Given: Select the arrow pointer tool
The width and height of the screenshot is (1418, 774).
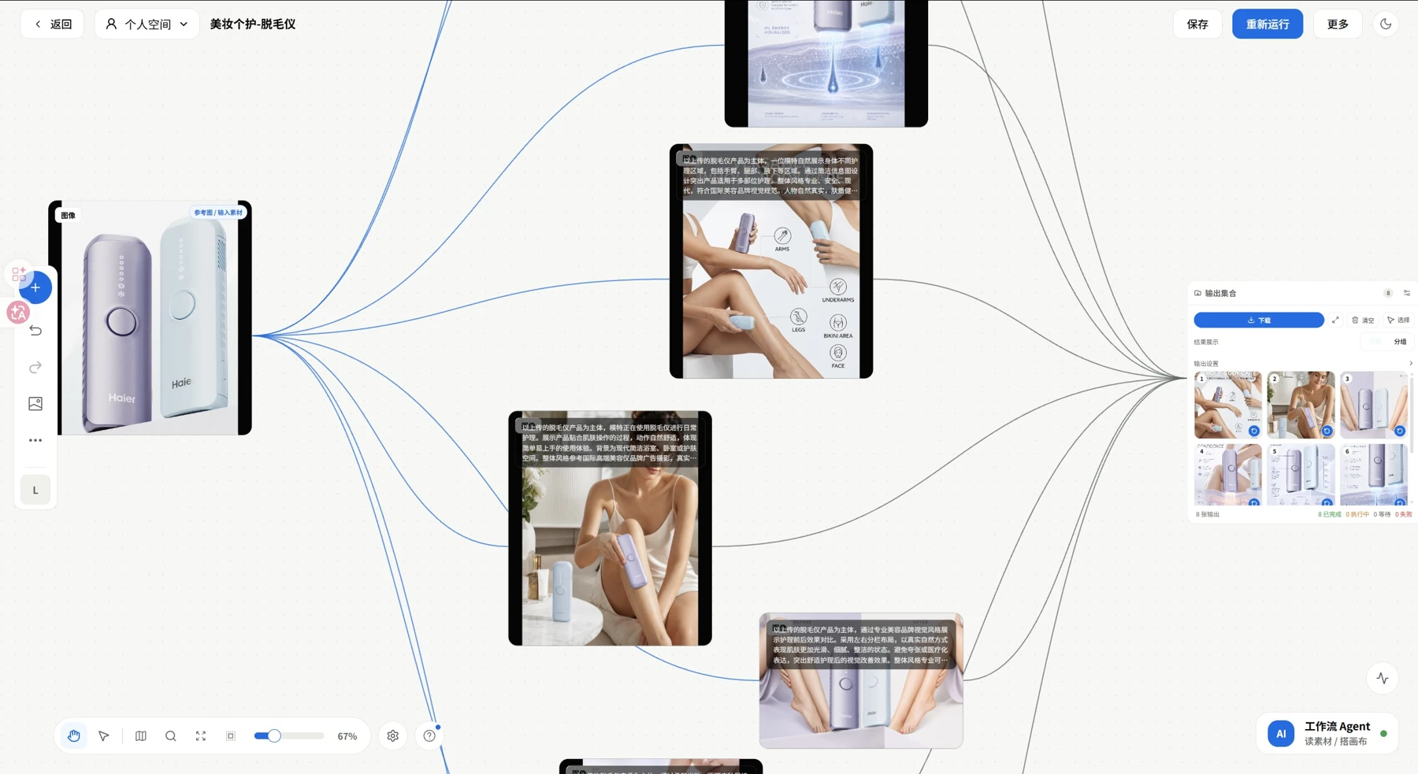Looking at the screenshot, I should 104,736.
